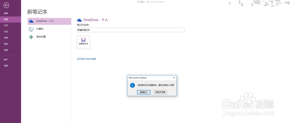Open 帐户 settings
Viewport: 290px width, 123px height.
pyautogui.click(x=6, y=59)
